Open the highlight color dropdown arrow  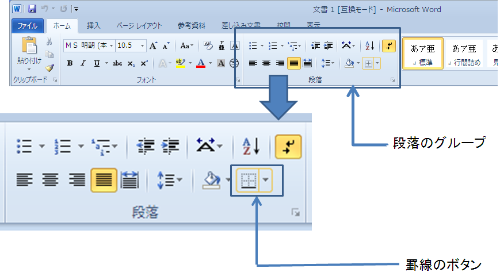[190, 63]
